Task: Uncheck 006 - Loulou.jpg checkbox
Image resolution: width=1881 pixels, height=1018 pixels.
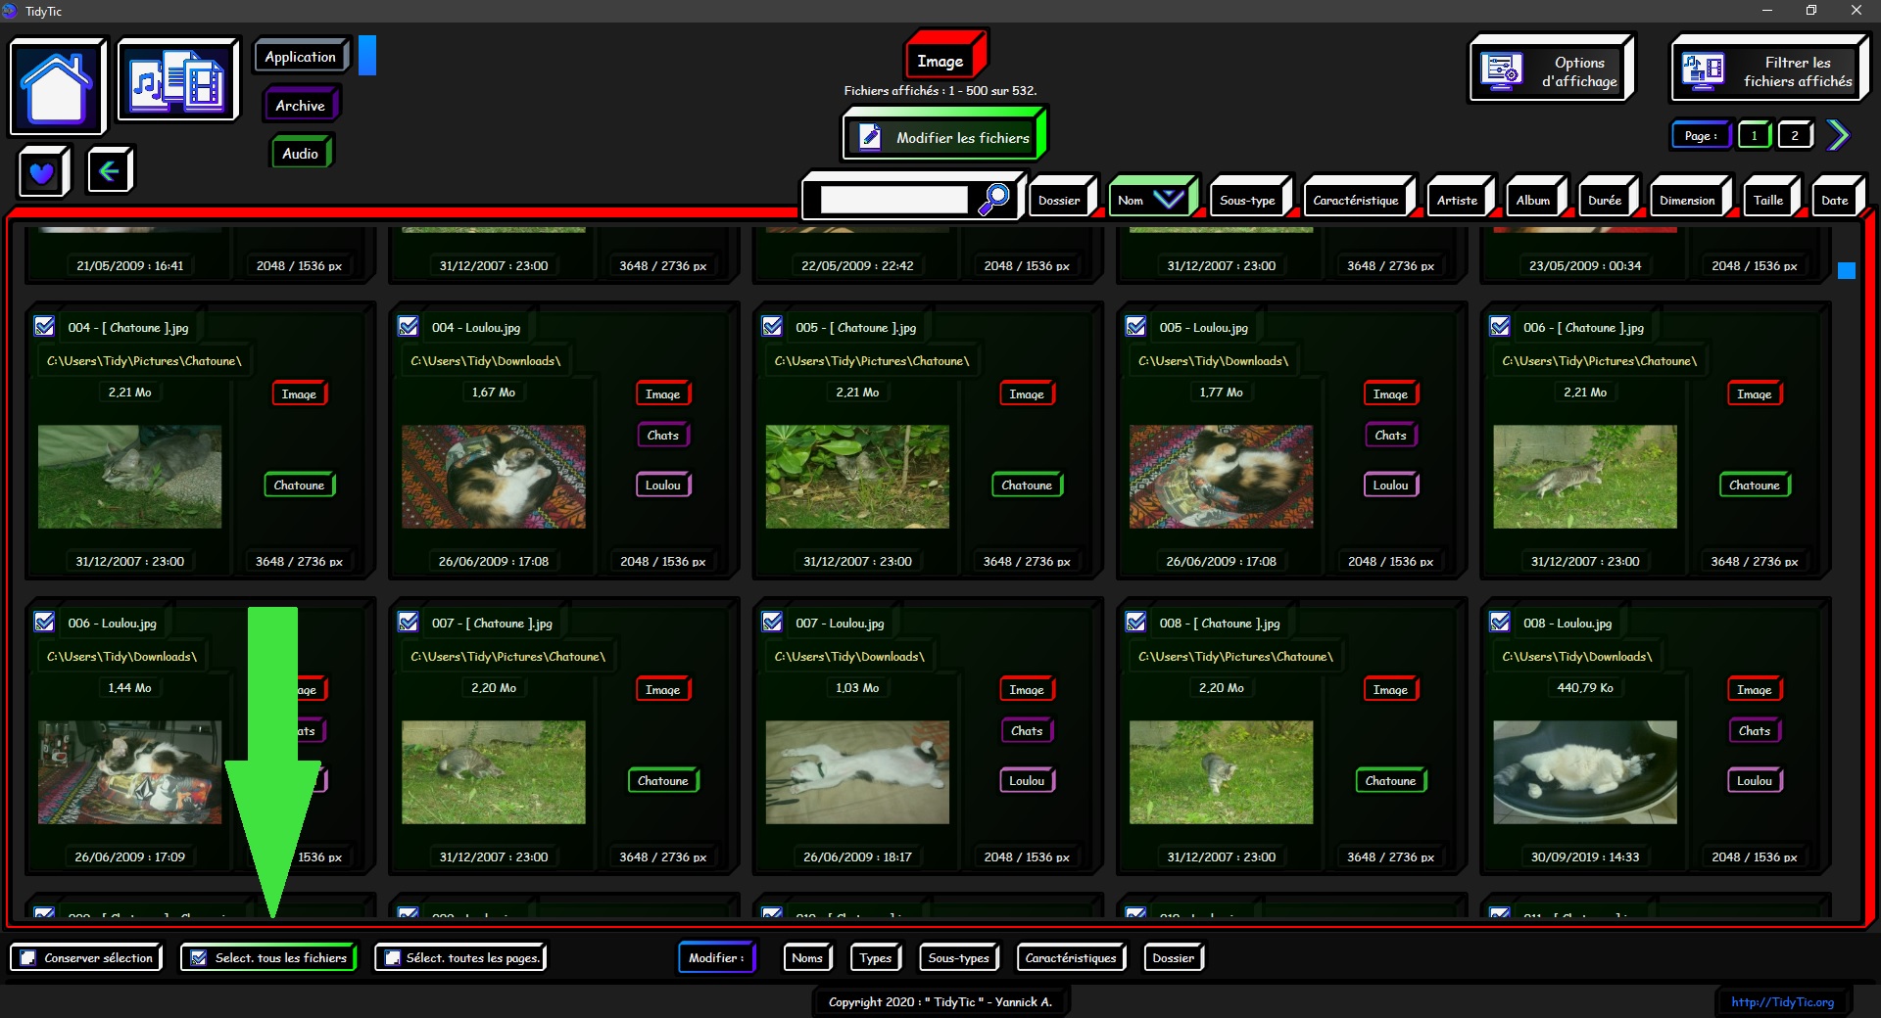Action: (x=44, y=622)
